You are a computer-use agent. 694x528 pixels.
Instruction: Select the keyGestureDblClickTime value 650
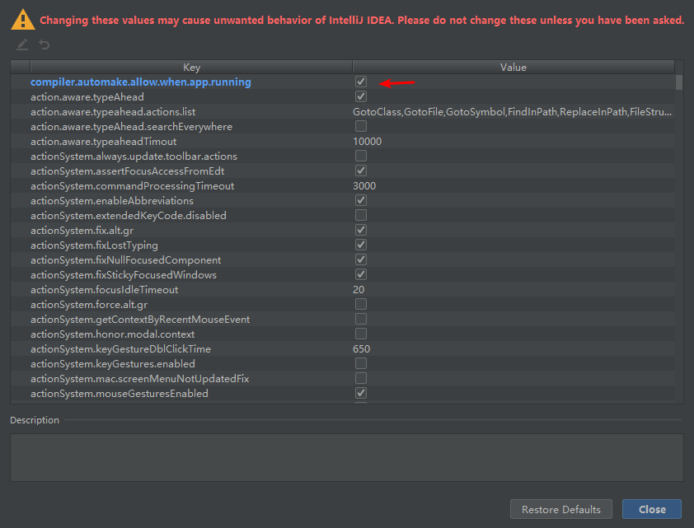pos(362,349)
